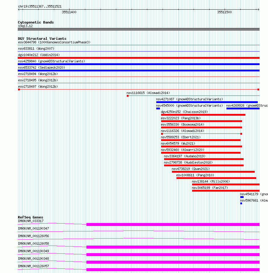Open nsv4271087 gnomAD variant entry
This screenshot has width=268, height=273.
(x=189, y=99)
